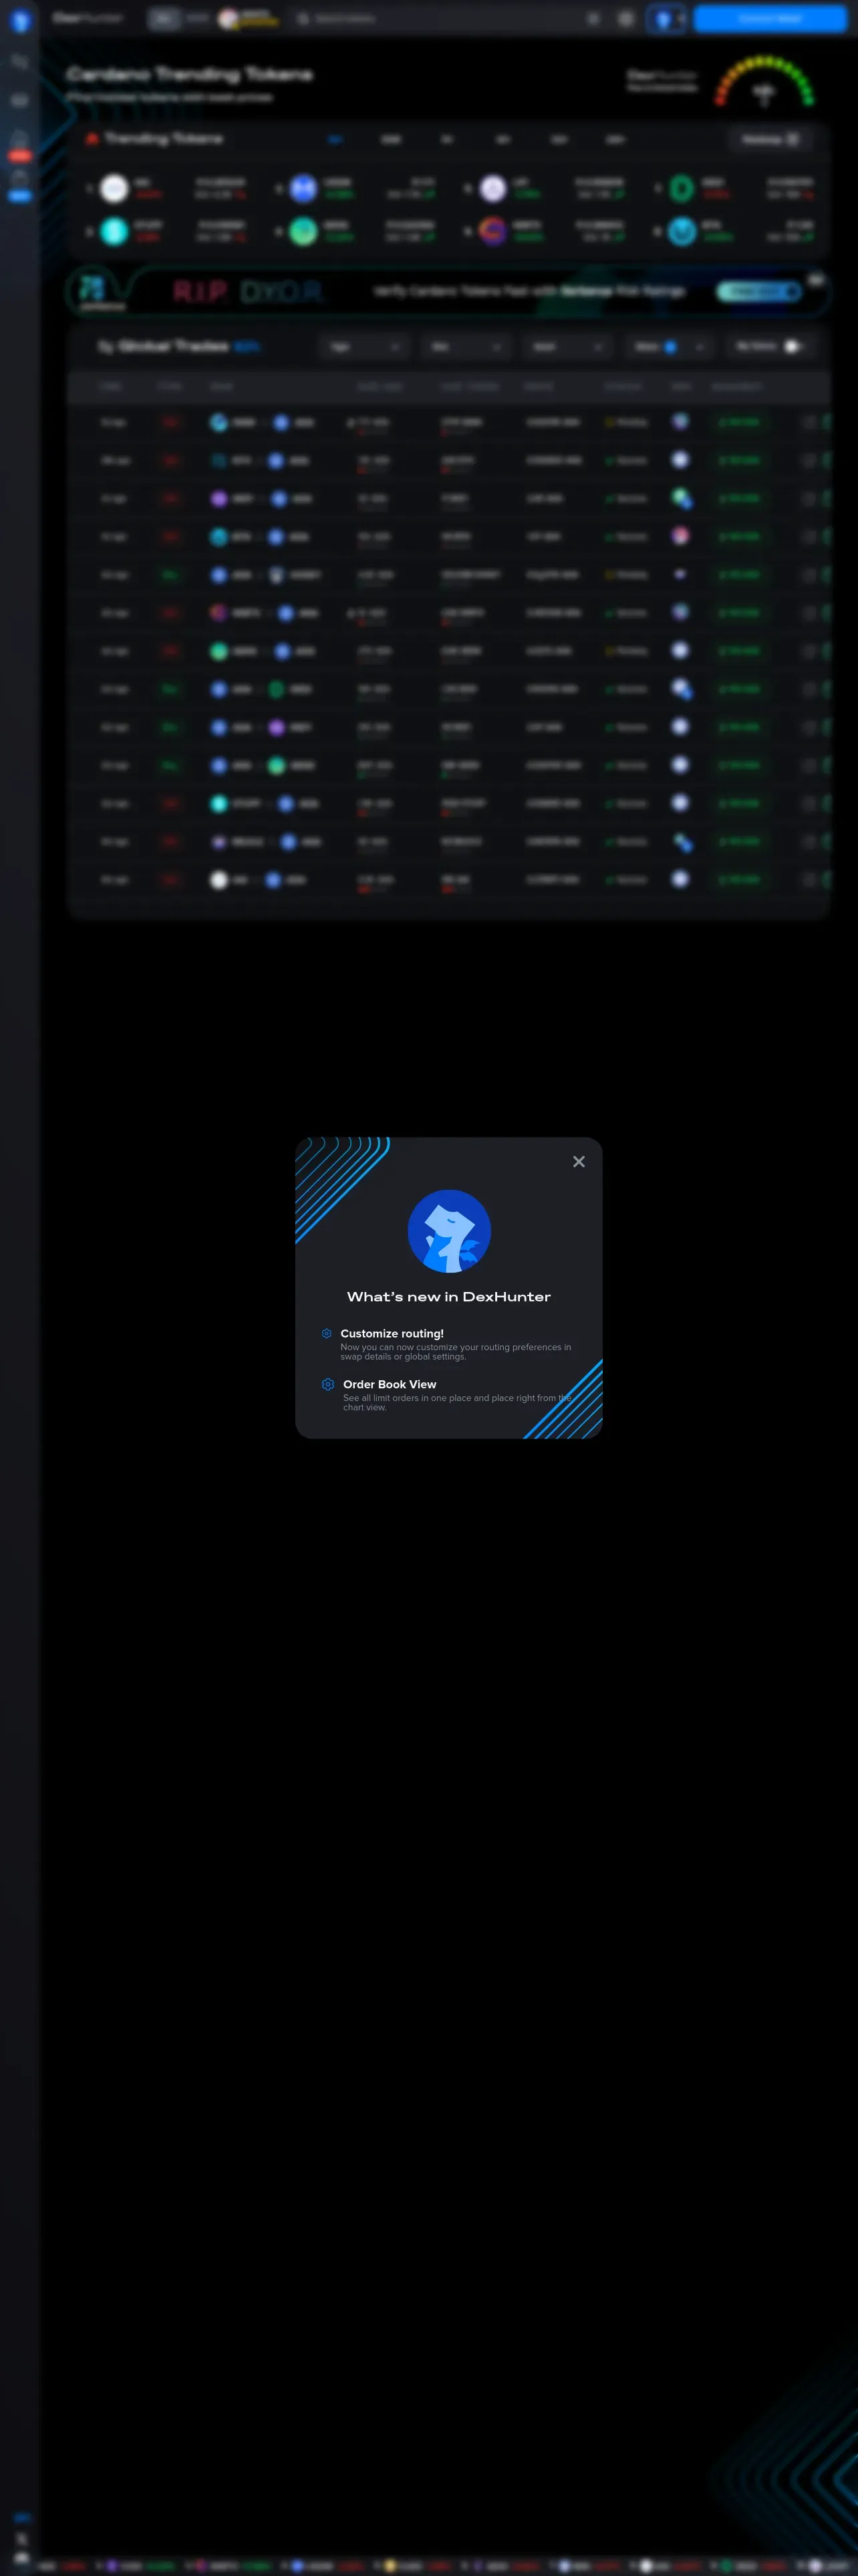
Task: Close the What's new in DexHunter dialog
Action: coord(578,1161)
